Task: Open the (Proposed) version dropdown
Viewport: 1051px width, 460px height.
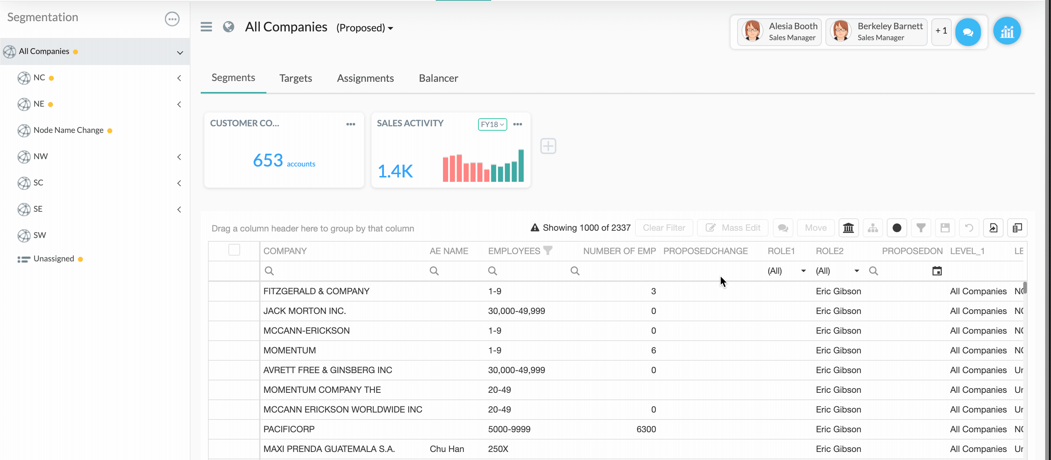Action: coord(365,28)
